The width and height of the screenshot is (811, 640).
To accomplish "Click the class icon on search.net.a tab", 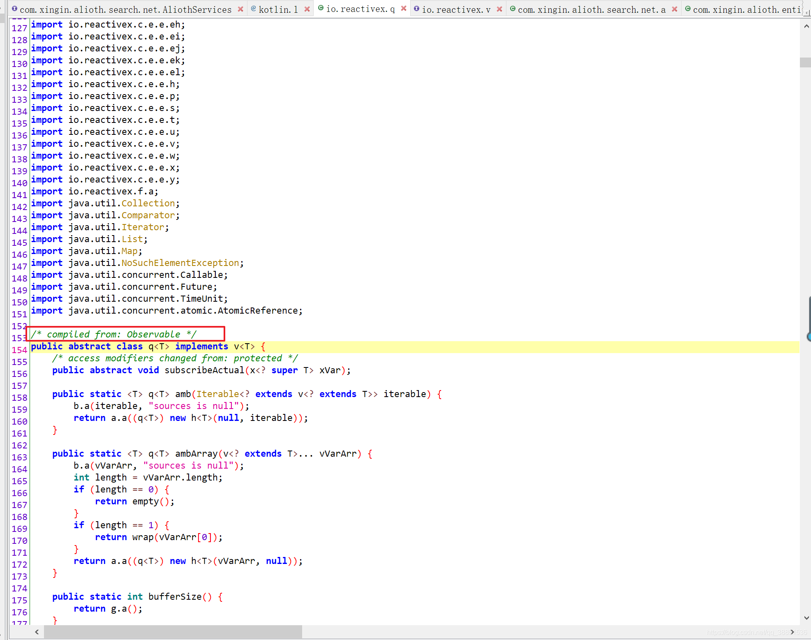I will tap(513, 9).
